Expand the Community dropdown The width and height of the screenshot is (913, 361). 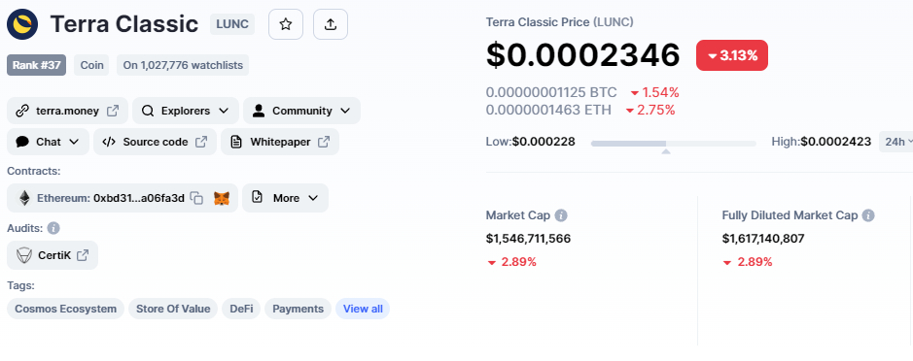click(x=301, y=111)
